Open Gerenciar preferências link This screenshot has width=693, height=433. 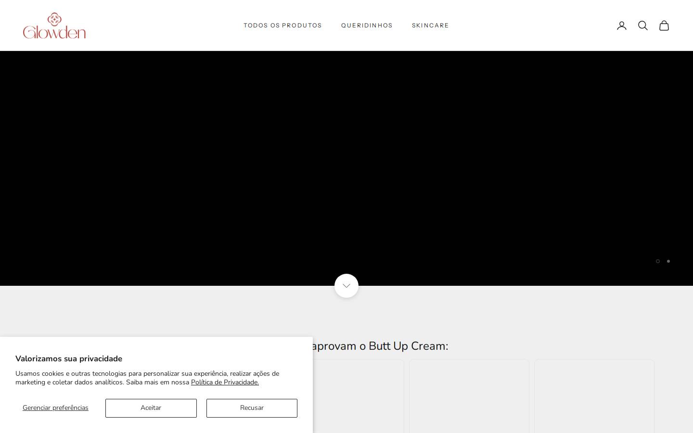[55, 408]
